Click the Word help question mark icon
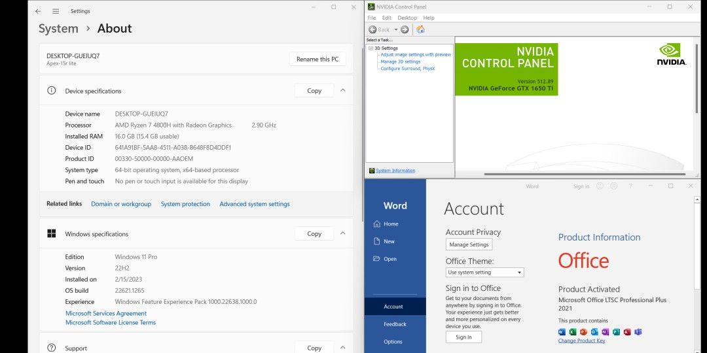The height and width of the screenshot is (353, 707). [630, 186]
